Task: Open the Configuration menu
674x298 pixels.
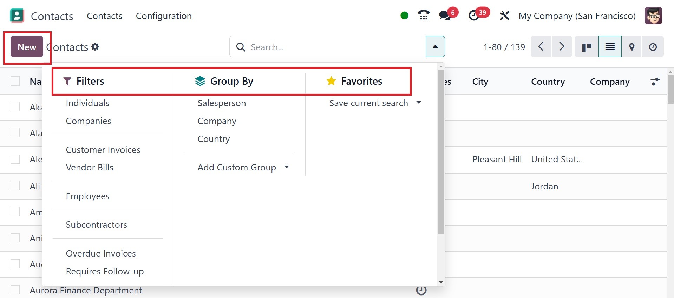Action: (x=164, y=16)
